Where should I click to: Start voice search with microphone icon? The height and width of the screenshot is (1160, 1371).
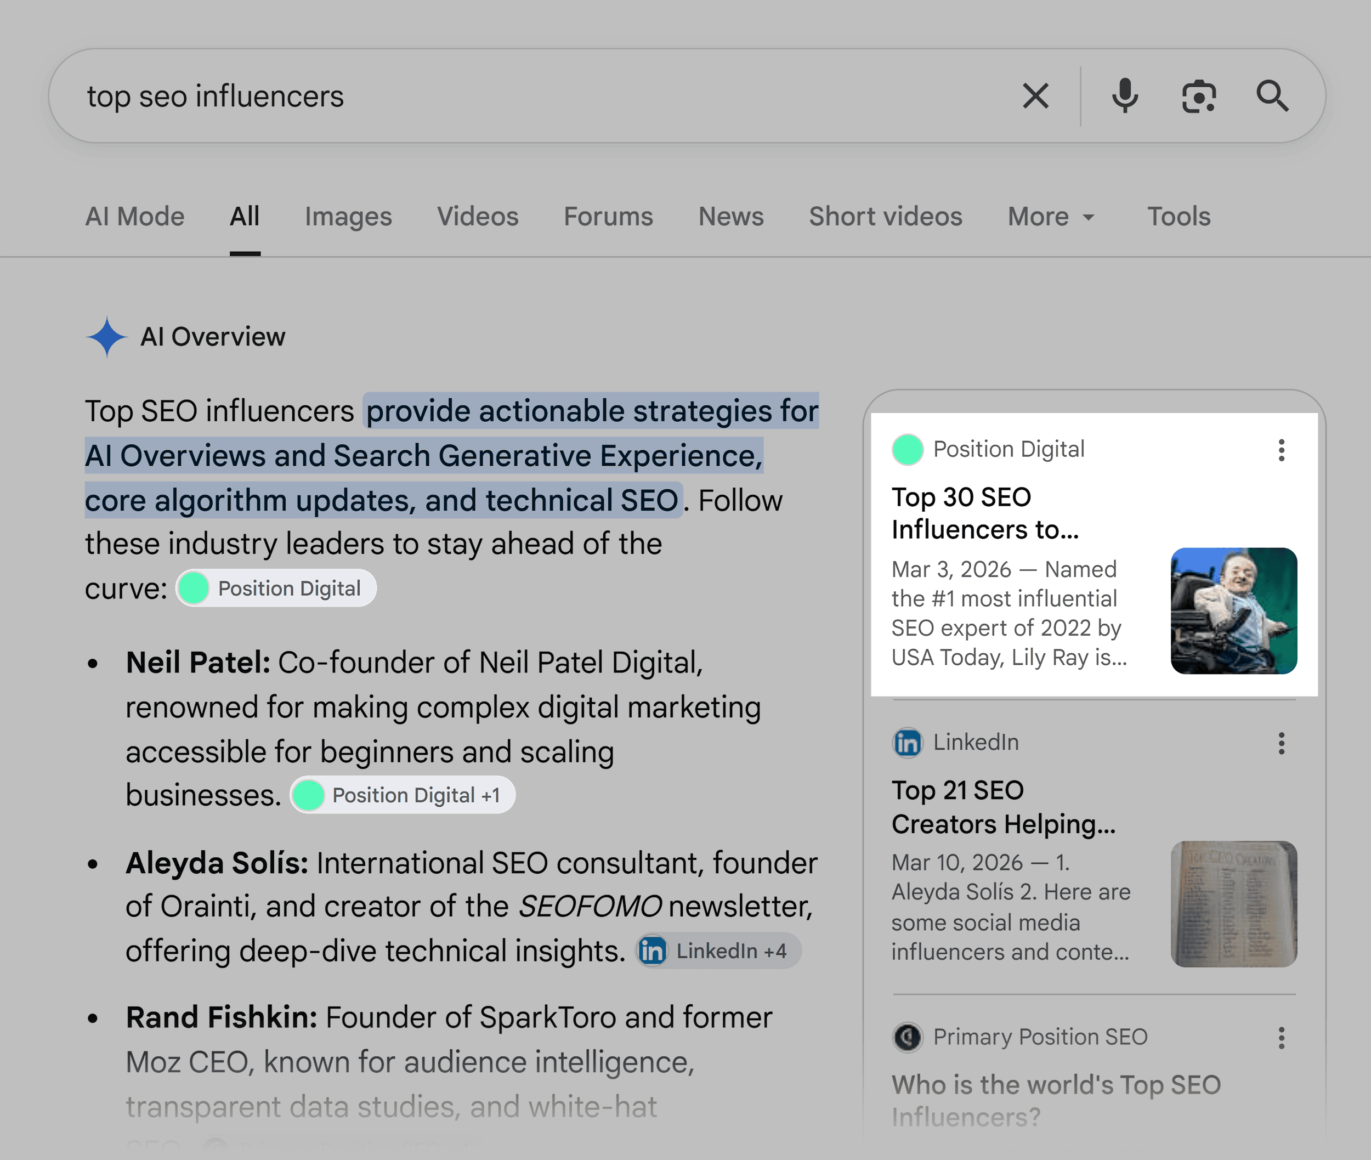tap(1125, 96)
